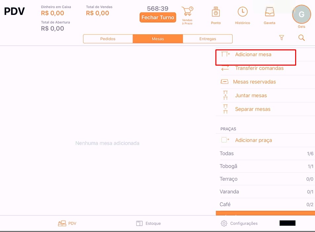The height and width of the screenshot is (232, 315).
Task: Select the Café praça row
Action: click(266, 204)
